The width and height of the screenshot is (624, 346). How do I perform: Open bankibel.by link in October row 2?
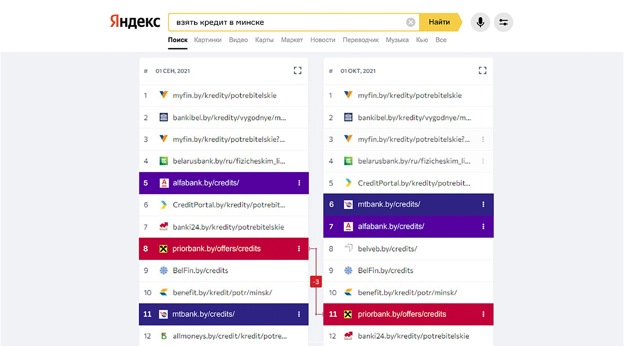pos(414,117)
